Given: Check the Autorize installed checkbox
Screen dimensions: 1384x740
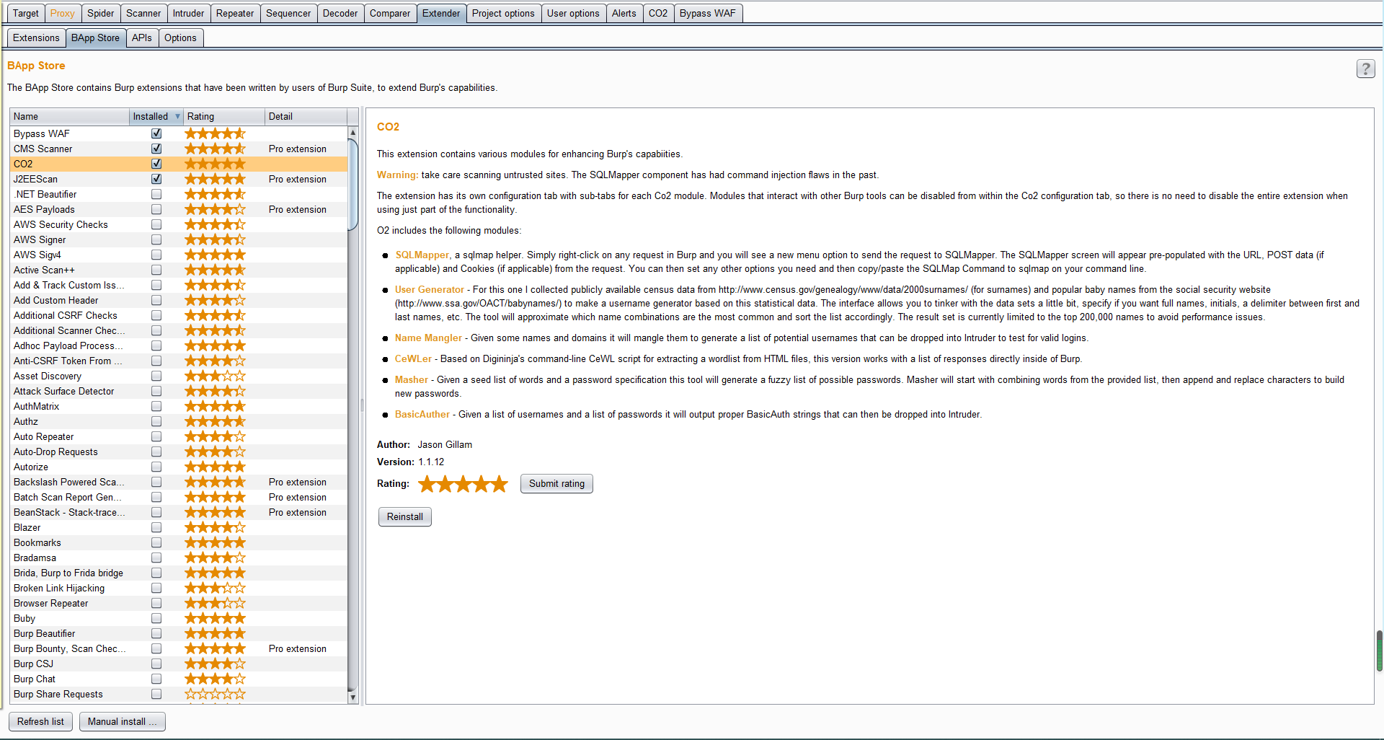Looking at the screenshot, I should [x=156, y=467].
